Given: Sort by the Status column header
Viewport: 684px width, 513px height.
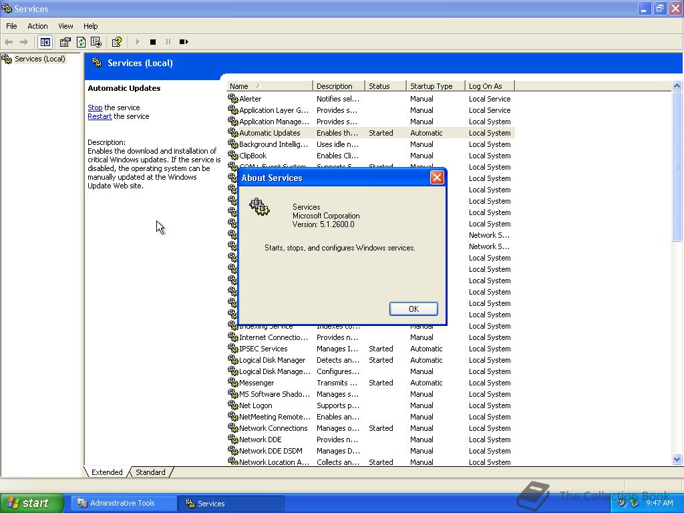Looking at the screenshot, I should pos(385,86).
